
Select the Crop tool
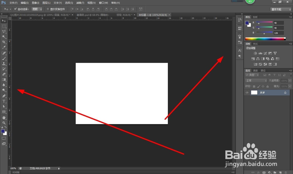(x=4, y=42)
